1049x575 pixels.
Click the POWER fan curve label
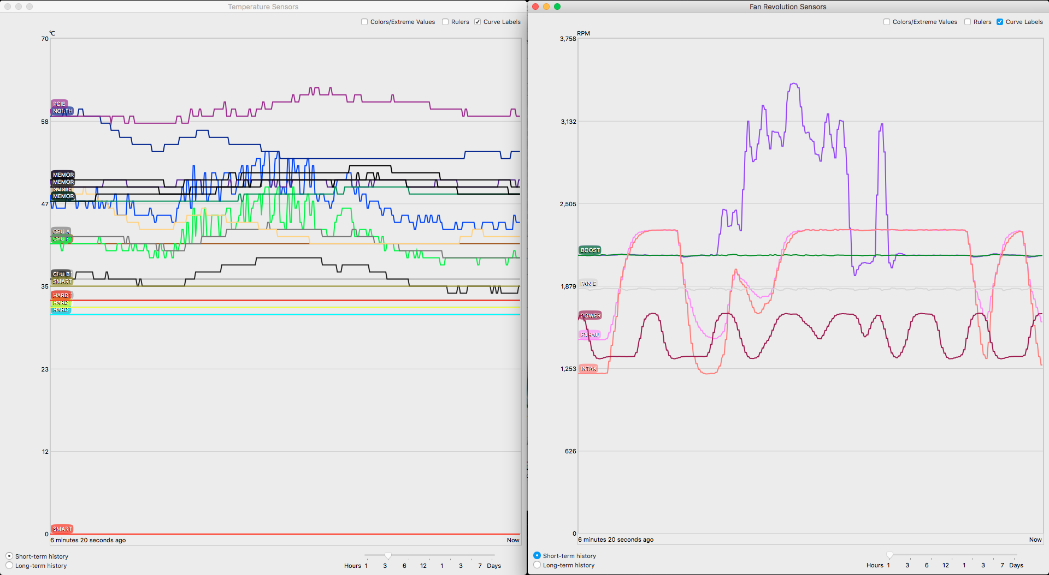[590, 316]
